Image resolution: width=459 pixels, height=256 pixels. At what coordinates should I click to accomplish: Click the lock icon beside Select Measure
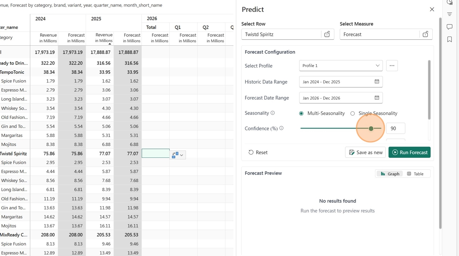point(425,34)
